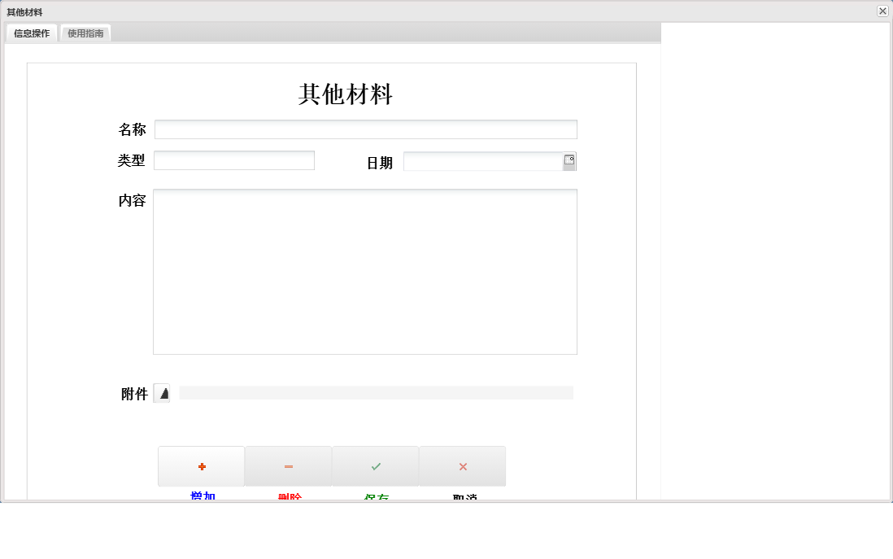Click the 保存 link
The image size is (893, 559).
(x=375, y=494)
